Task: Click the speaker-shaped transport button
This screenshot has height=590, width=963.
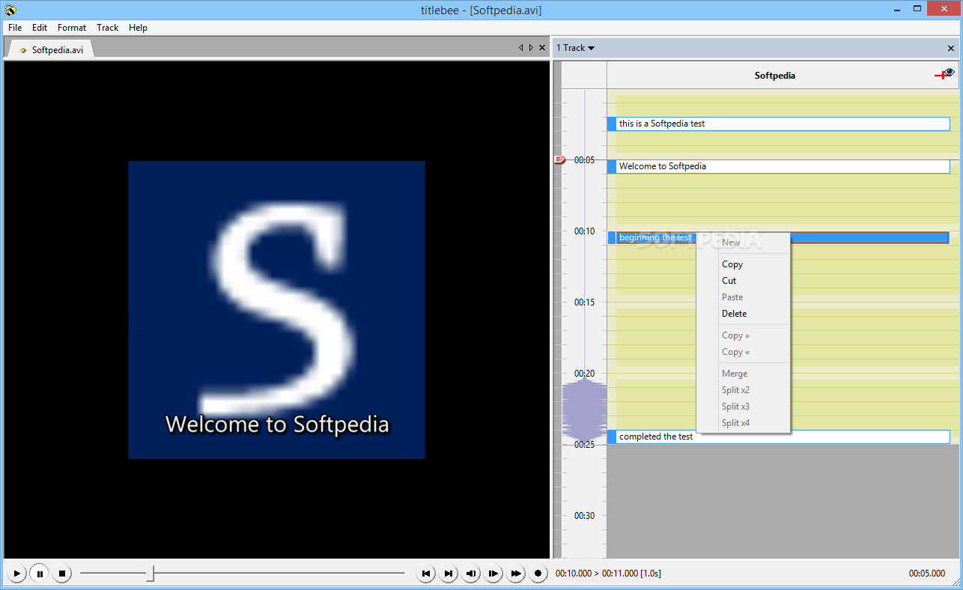Action: click(471, 574)
